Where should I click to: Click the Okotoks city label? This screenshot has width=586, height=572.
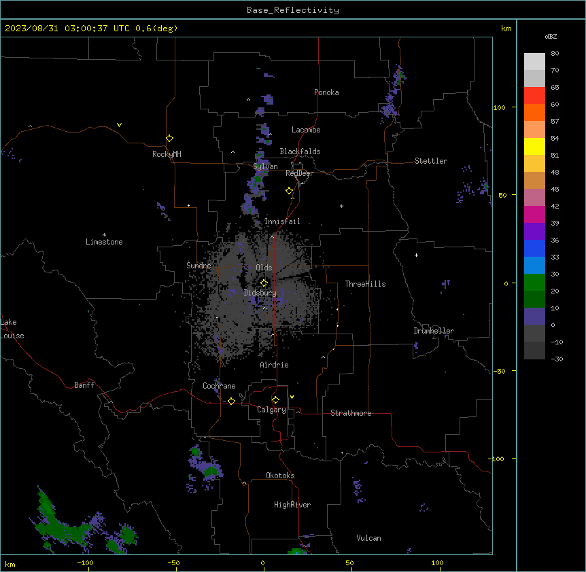pyautogui.click(x=280, y=476)
